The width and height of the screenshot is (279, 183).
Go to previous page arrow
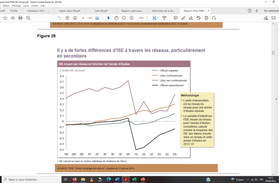click(x=67, y=18)
